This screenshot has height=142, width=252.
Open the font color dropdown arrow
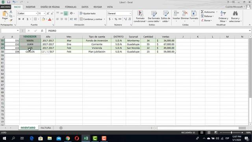click(53, 19)
